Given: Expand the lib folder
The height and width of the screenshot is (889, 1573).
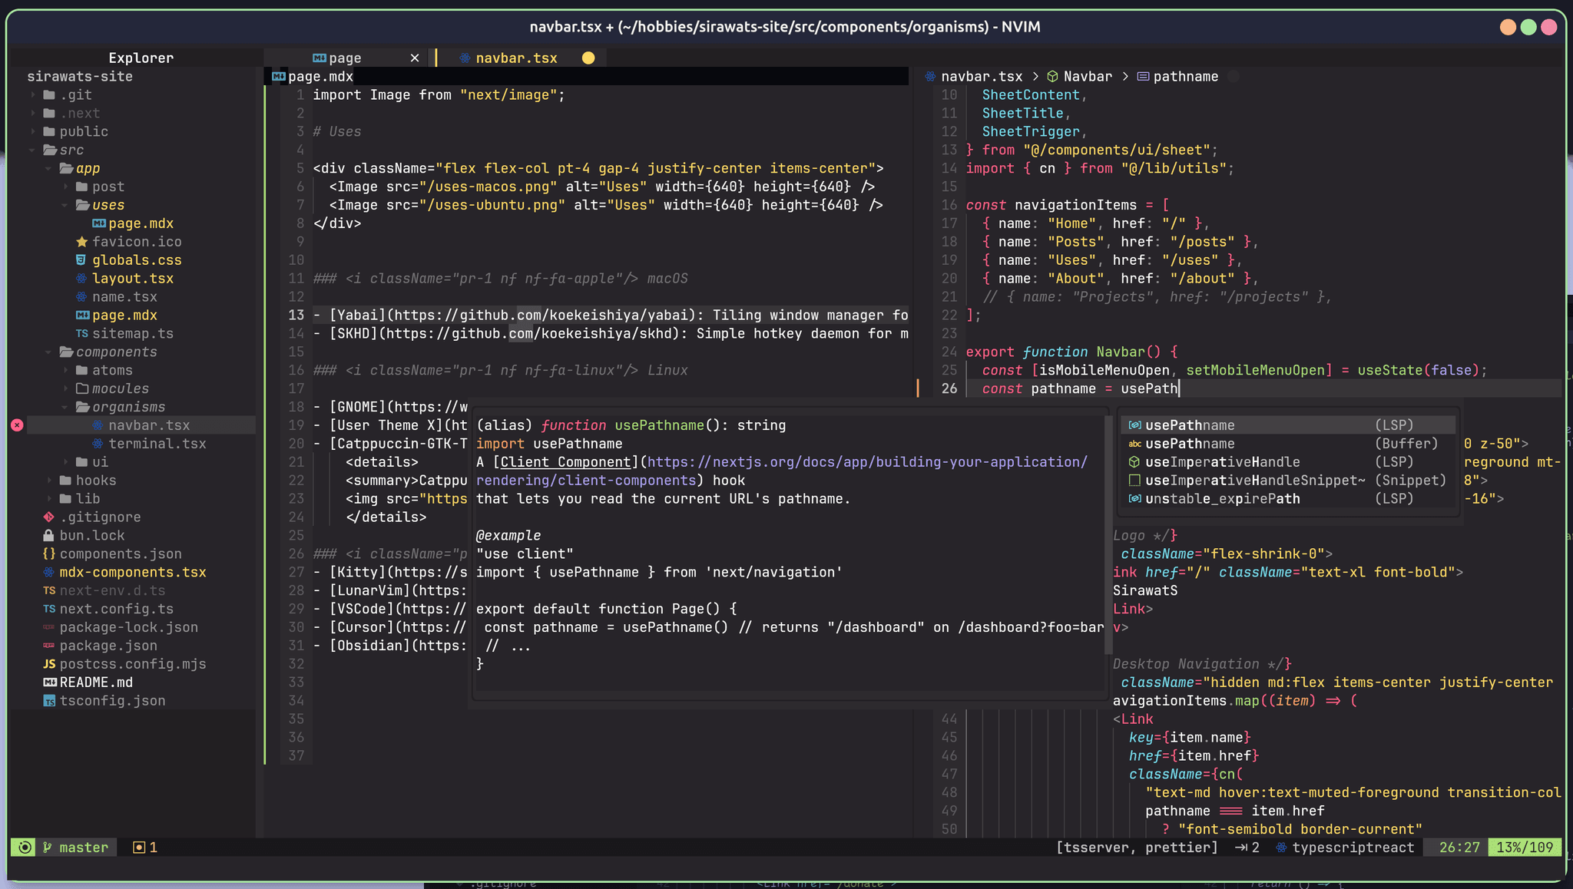Looking at the screenshot, I should pyautogui.click(x=49, y=499).
